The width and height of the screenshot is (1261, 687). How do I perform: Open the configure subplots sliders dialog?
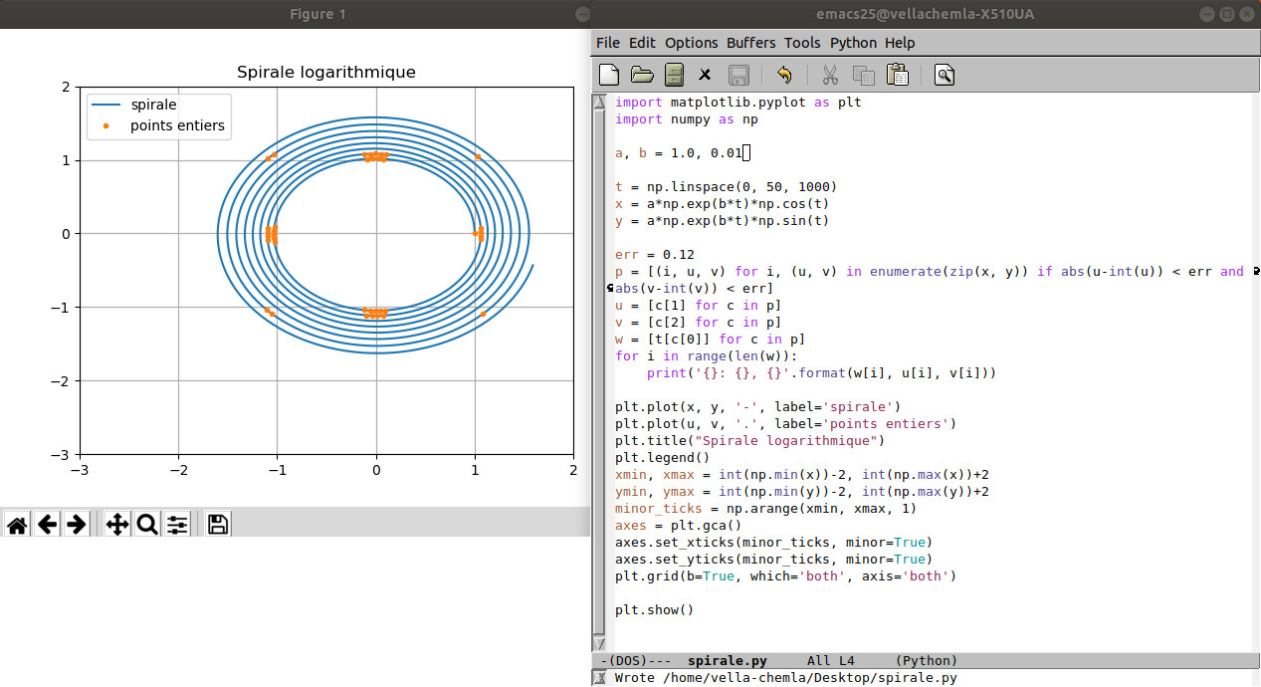177,525
